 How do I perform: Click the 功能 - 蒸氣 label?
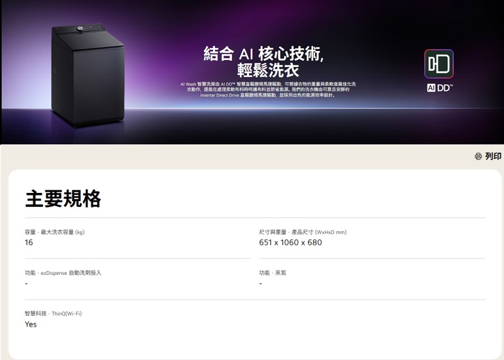[273, 273]
